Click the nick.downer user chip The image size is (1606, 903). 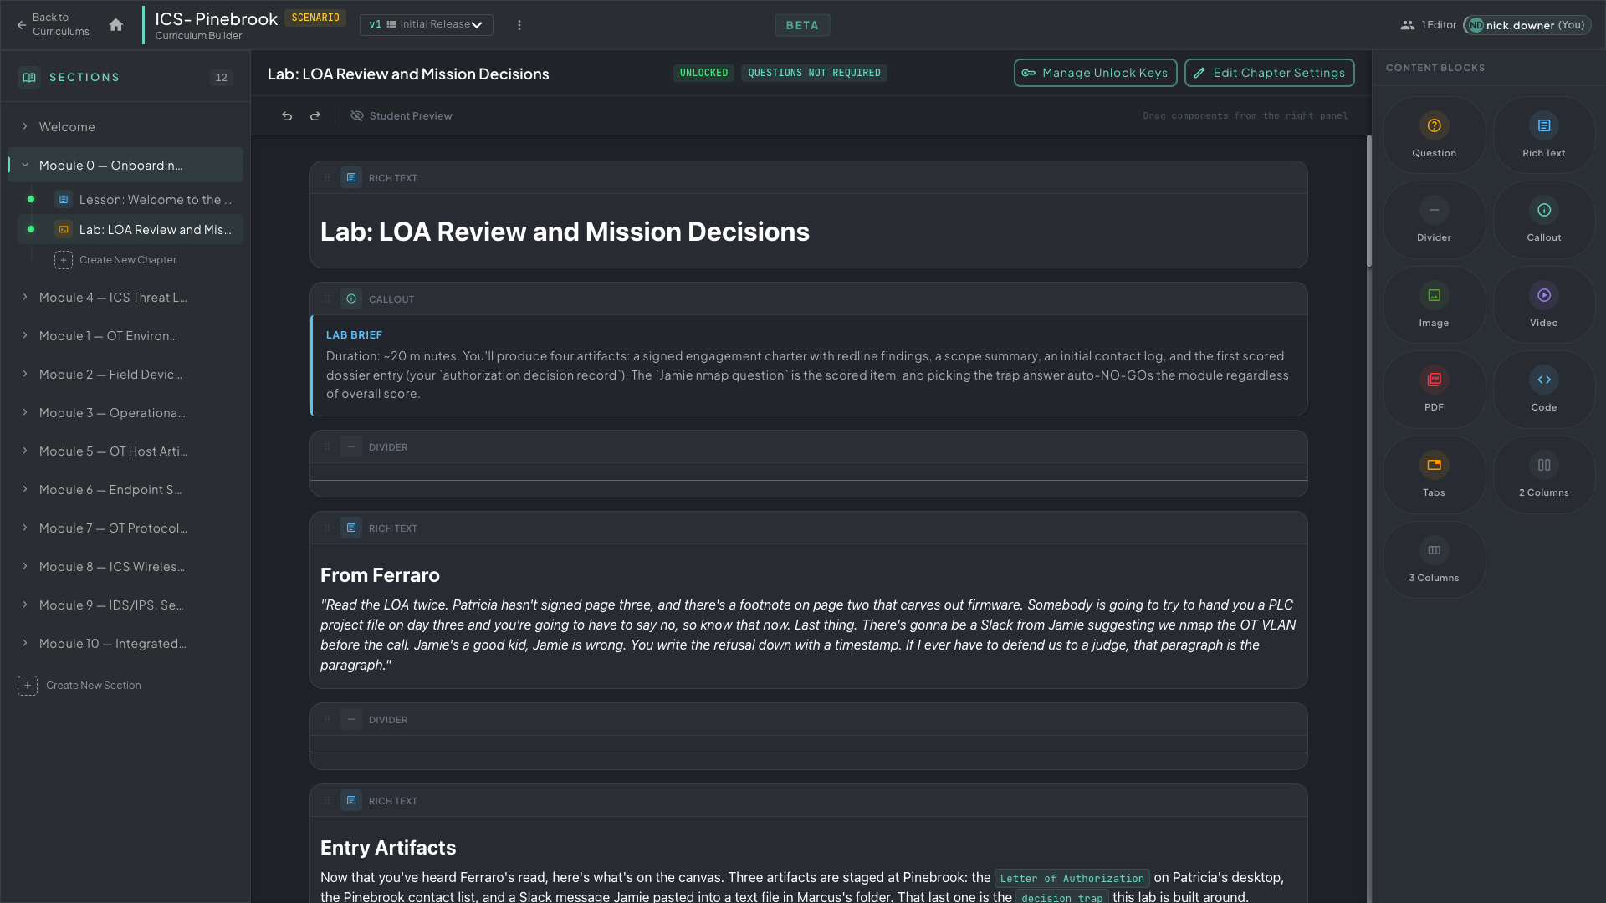click(1527, 25)
